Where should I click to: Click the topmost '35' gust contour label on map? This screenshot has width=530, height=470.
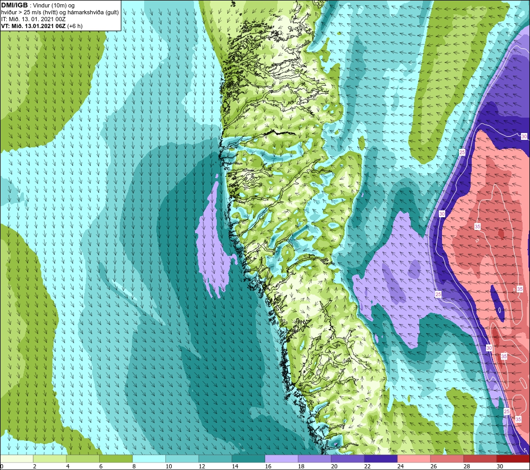coord(478,226)
